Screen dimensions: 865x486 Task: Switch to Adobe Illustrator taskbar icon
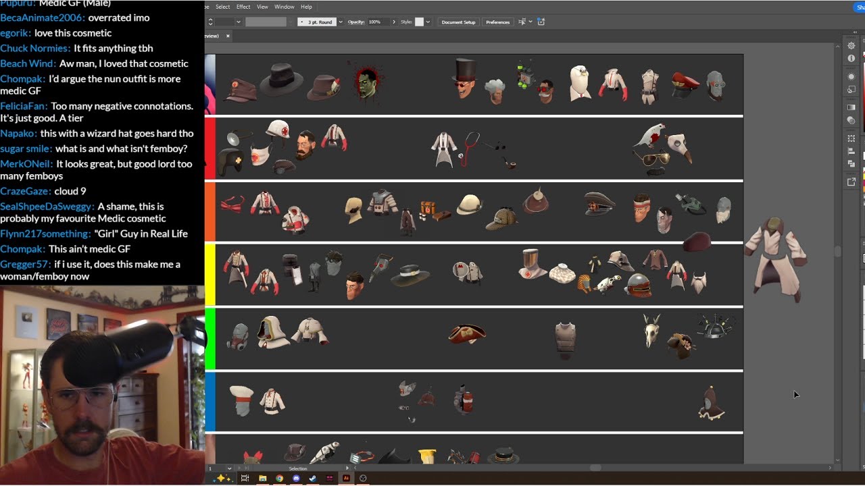tap(346, 478)
